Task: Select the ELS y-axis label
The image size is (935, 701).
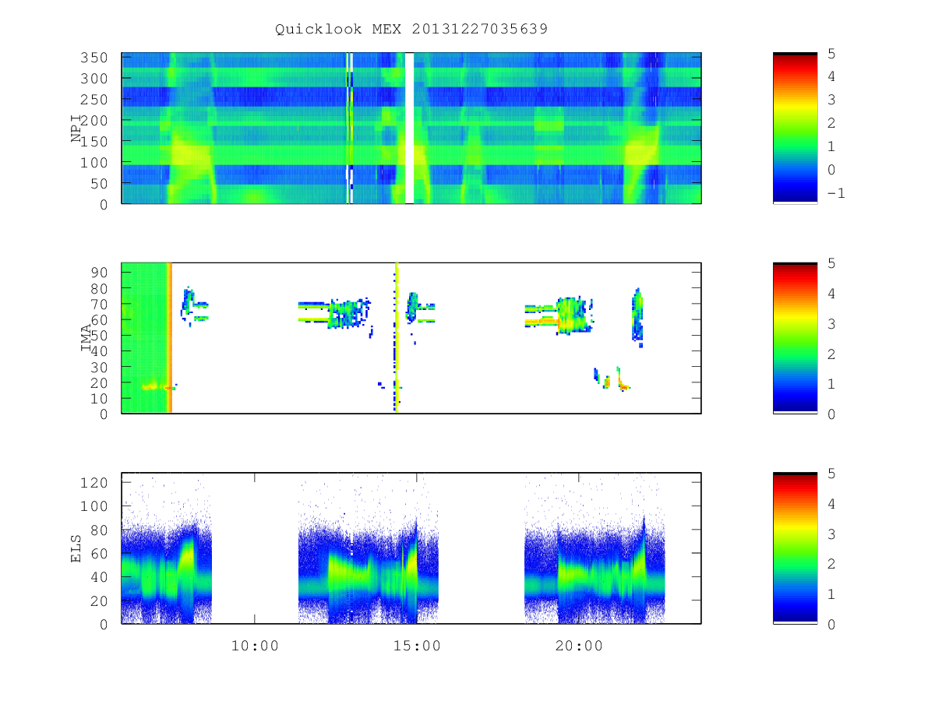Action: [76, 548]
